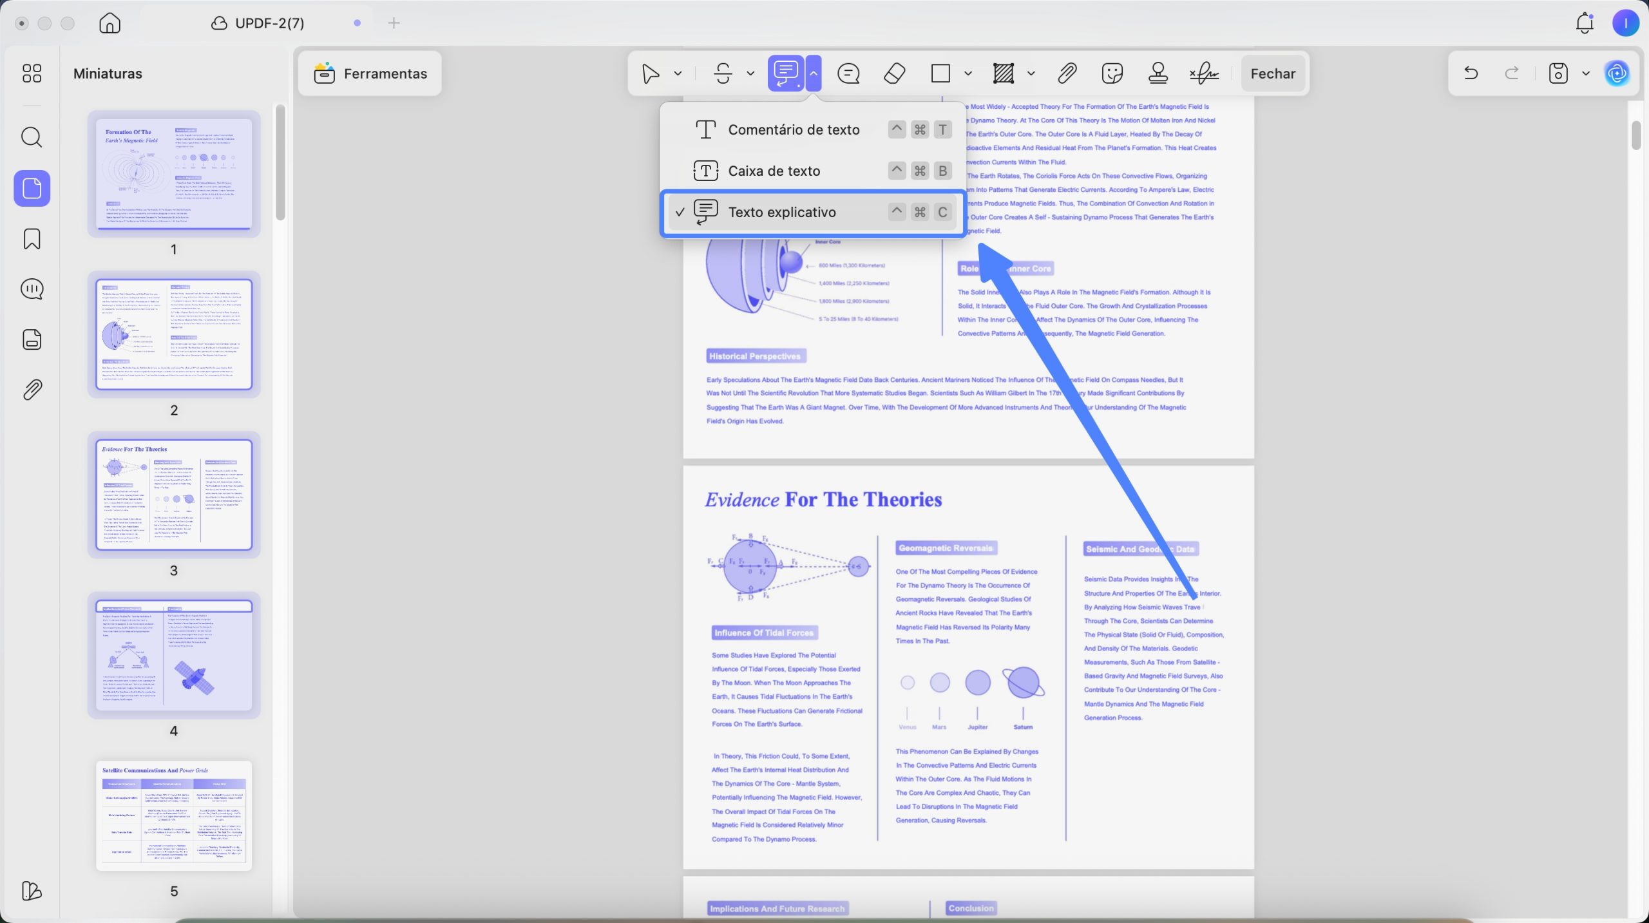Select the attach file paperclip tool
Viewport: 1649px width, 923px height.
(x=1067, y=73)
